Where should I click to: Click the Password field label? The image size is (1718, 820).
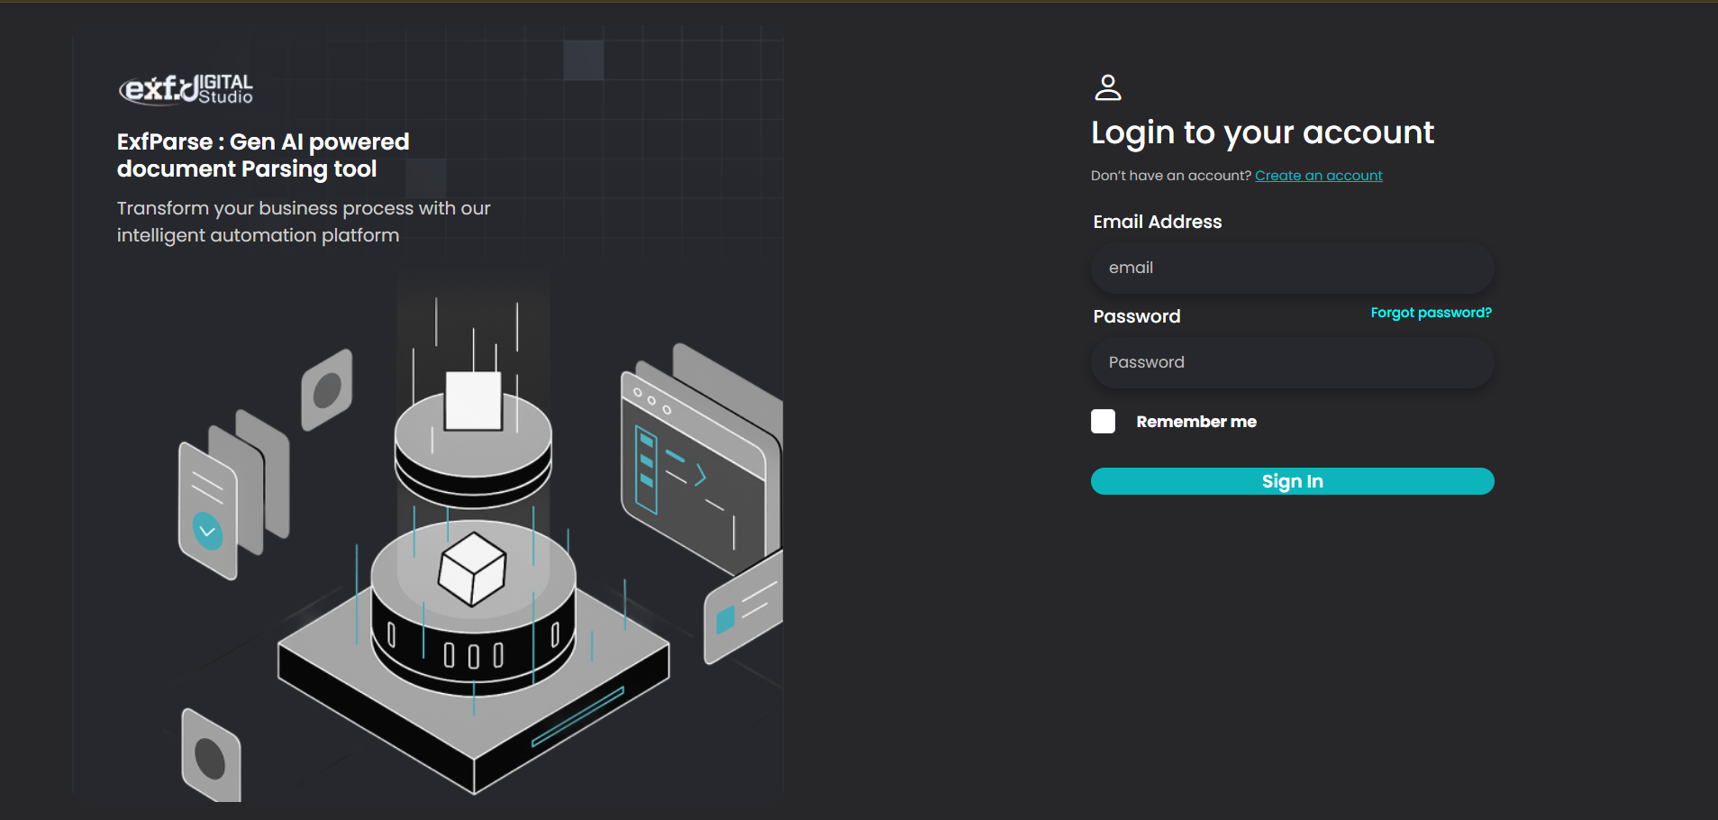(1136, 316)
